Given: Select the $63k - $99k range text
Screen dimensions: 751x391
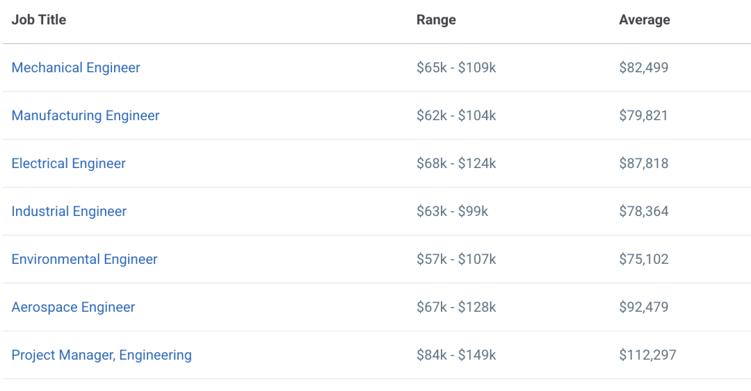Looking at the screenshot, I should 452,211.
